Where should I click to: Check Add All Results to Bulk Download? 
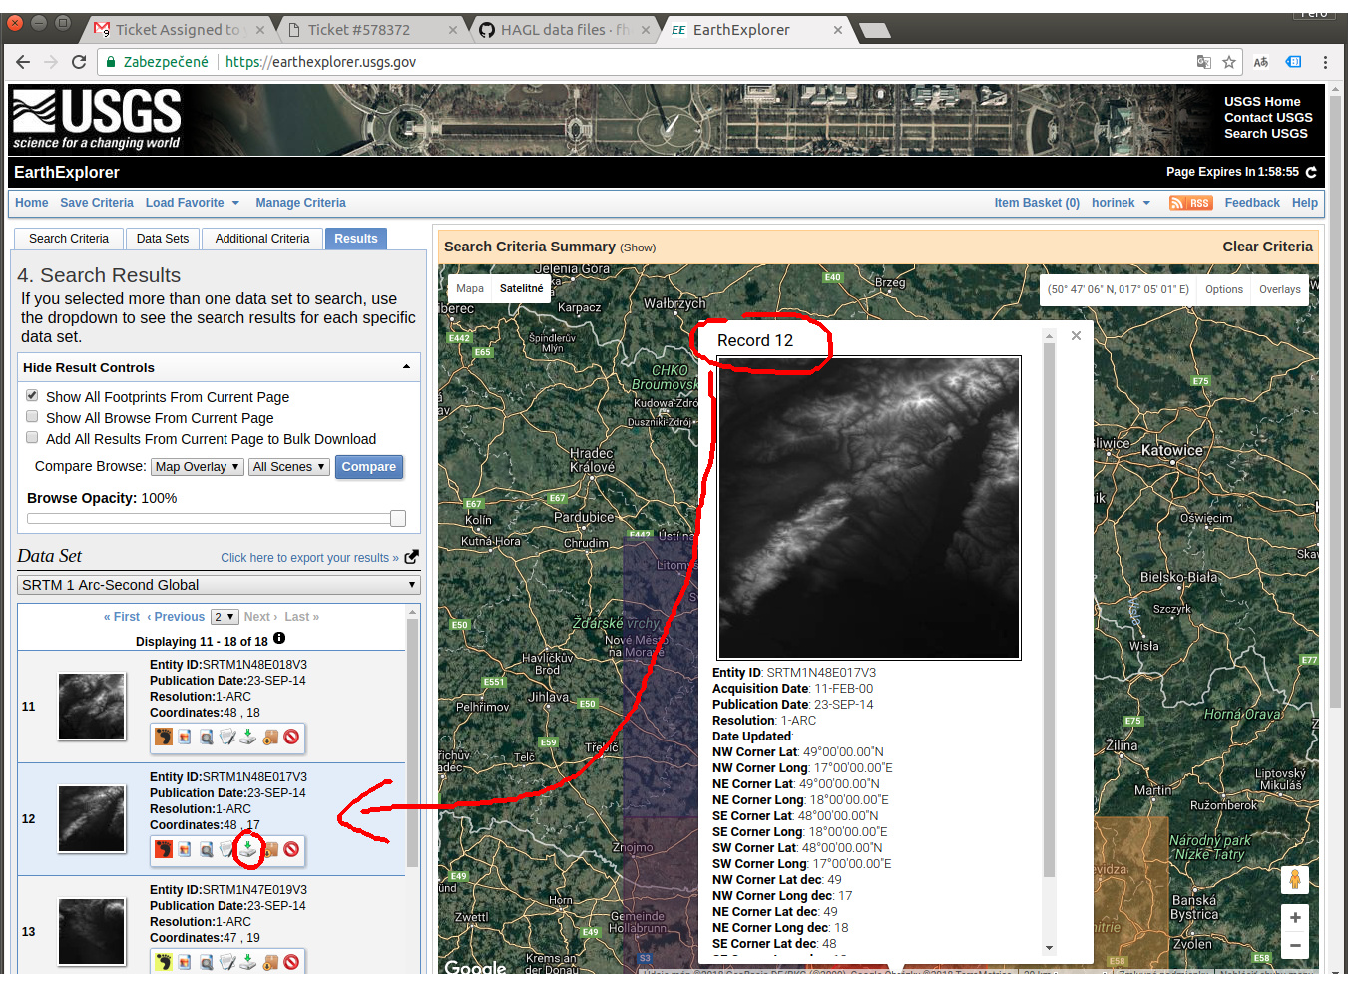(x=32, y=437)
